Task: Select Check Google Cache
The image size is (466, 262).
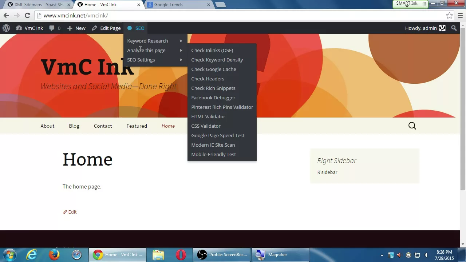Action: pyautogui.click(x=214, y=69)
